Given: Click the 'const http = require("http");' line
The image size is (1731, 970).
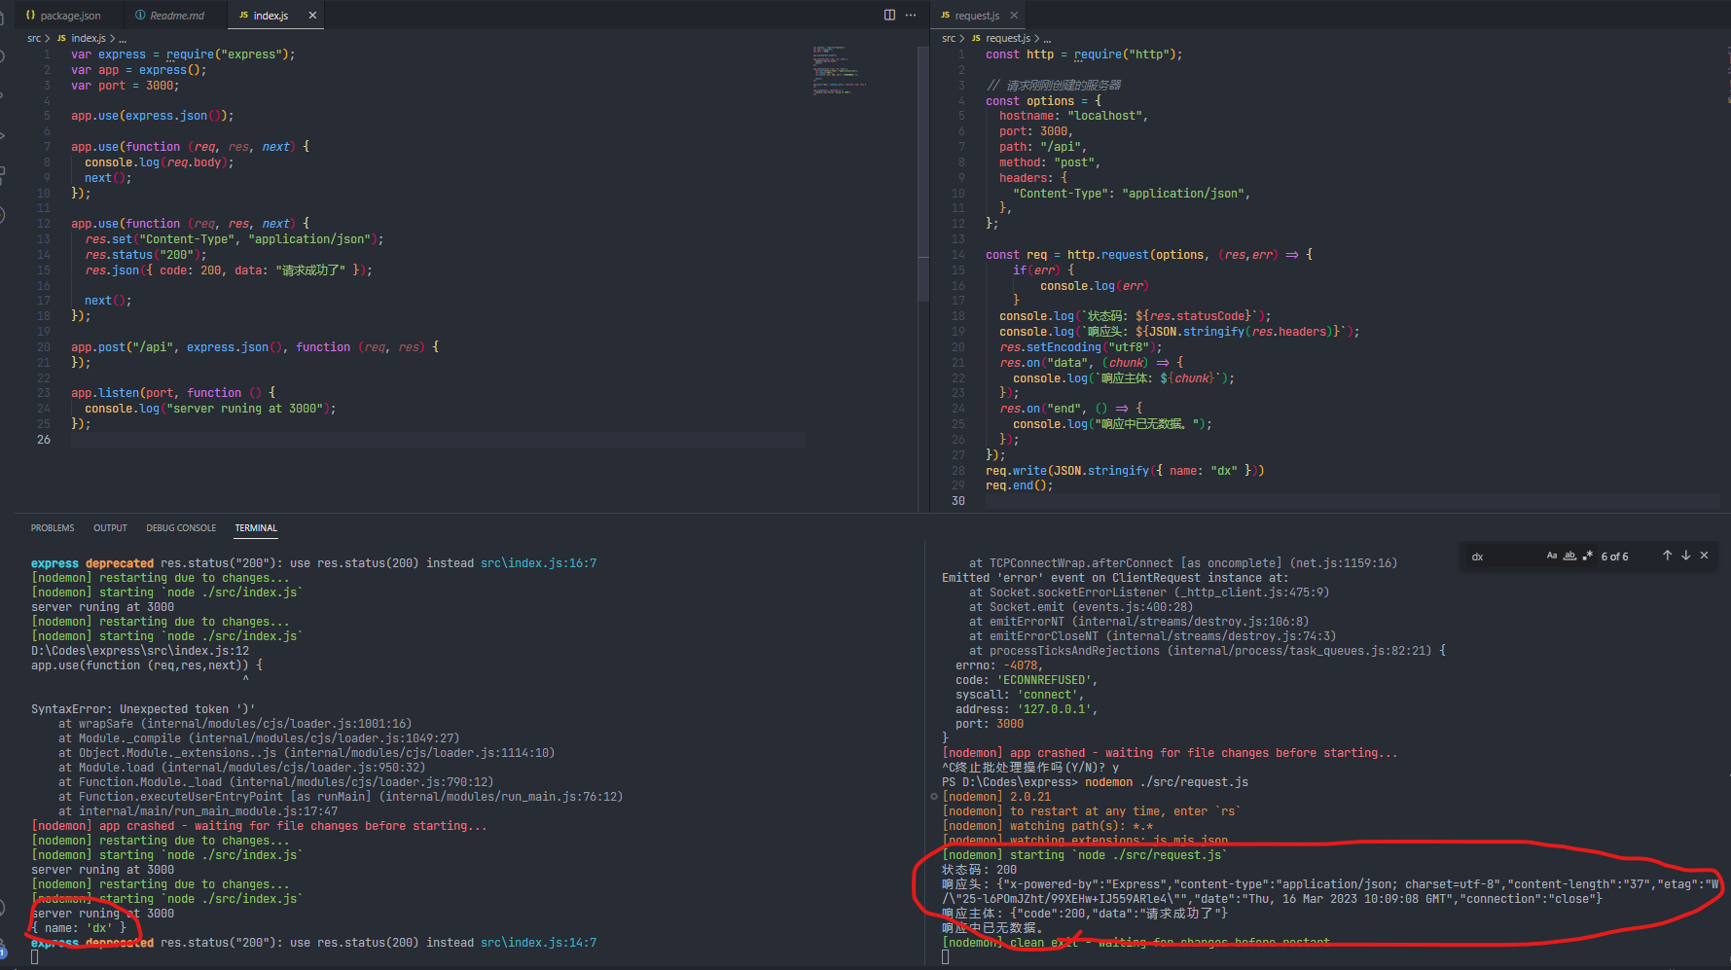Looking at the screenshot, I should pyautogui.click(x=1084, y=54).
